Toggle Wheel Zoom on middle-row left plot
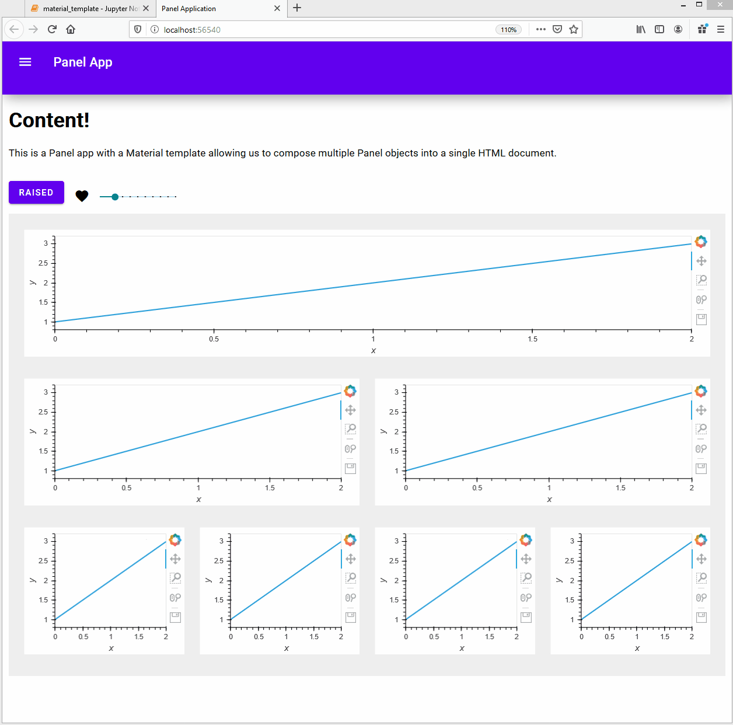Viewport: 733px width, 725px height. (x=351, y=448)
